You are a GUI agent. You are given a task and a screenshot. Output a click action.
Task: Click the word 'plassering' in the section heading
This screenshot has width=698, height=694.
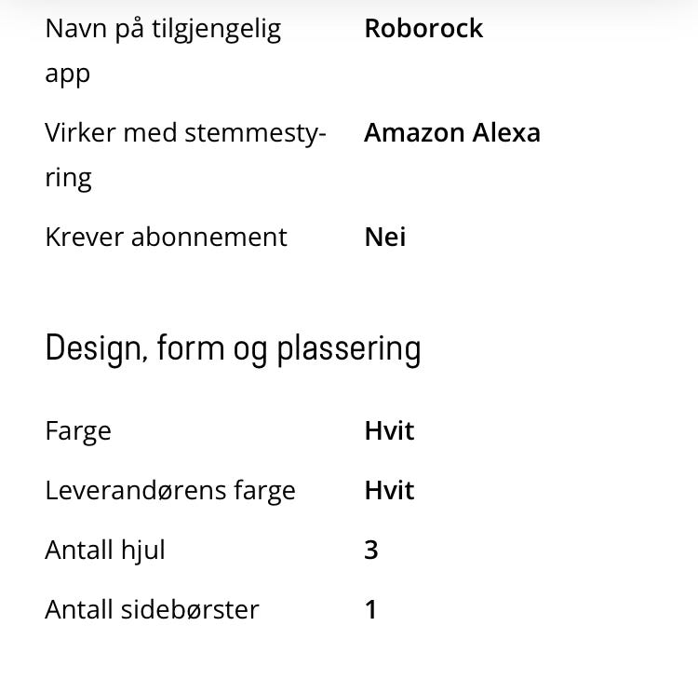[x=349, y=351]
